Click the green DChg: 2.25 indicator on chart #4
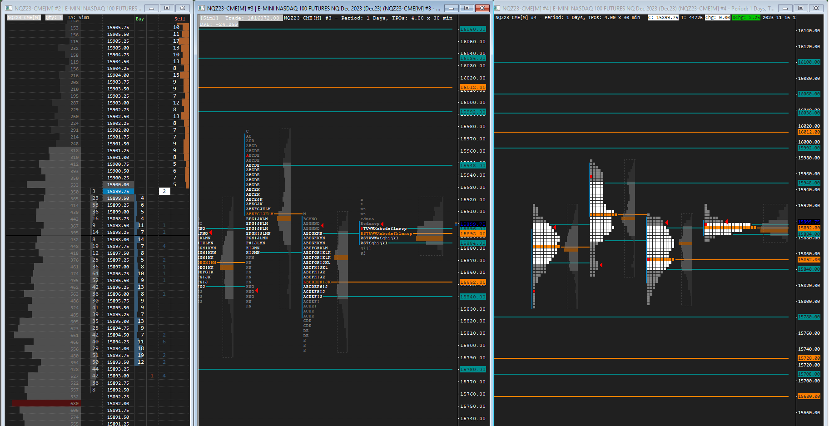 pos(746,18)
